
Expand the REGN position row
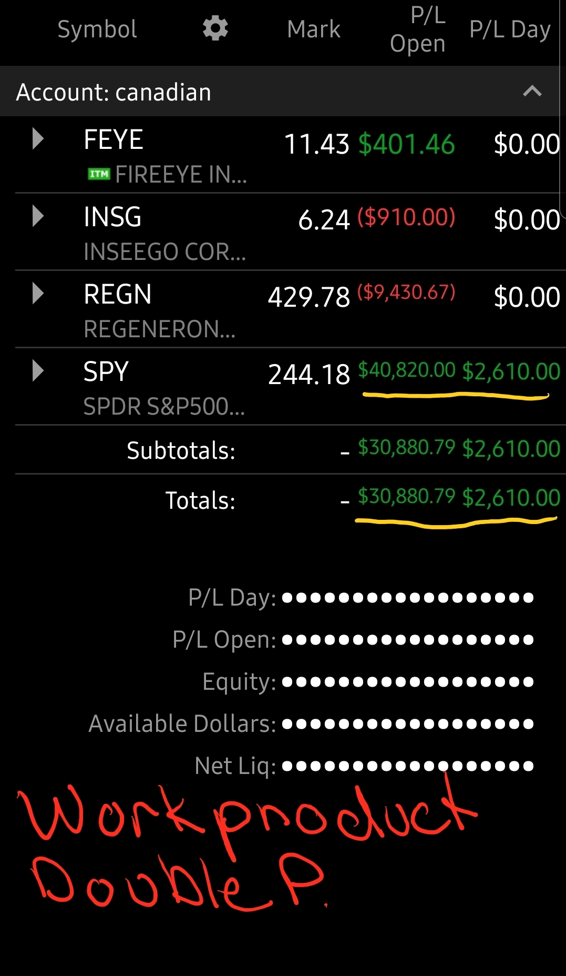coord(38,294)
